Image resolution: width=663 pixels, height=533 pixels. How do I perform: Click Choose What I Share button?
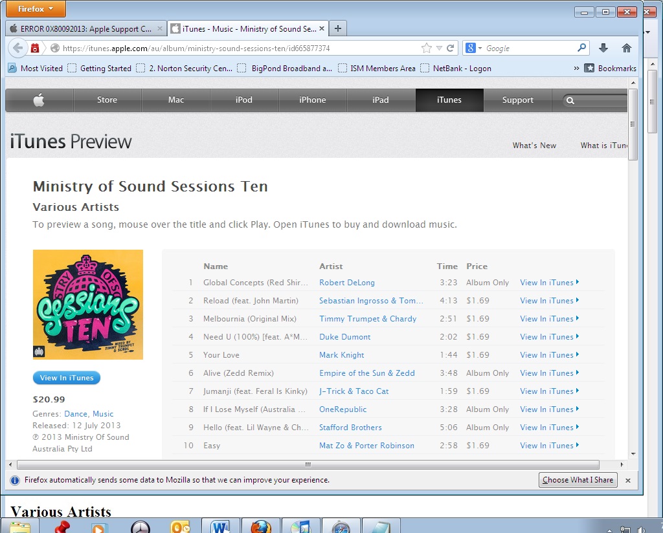pos(578,480)
